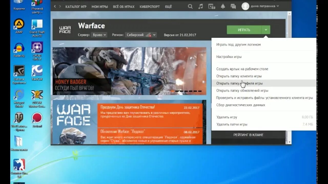
Task: Open the Корзина recycle bin desktop icon
Action: point(19,5)
